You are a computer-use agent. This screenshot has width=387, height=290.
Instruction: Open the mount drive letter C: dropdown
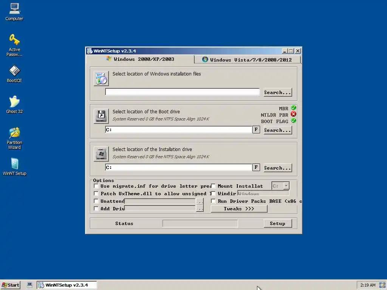tap(286, 186)
